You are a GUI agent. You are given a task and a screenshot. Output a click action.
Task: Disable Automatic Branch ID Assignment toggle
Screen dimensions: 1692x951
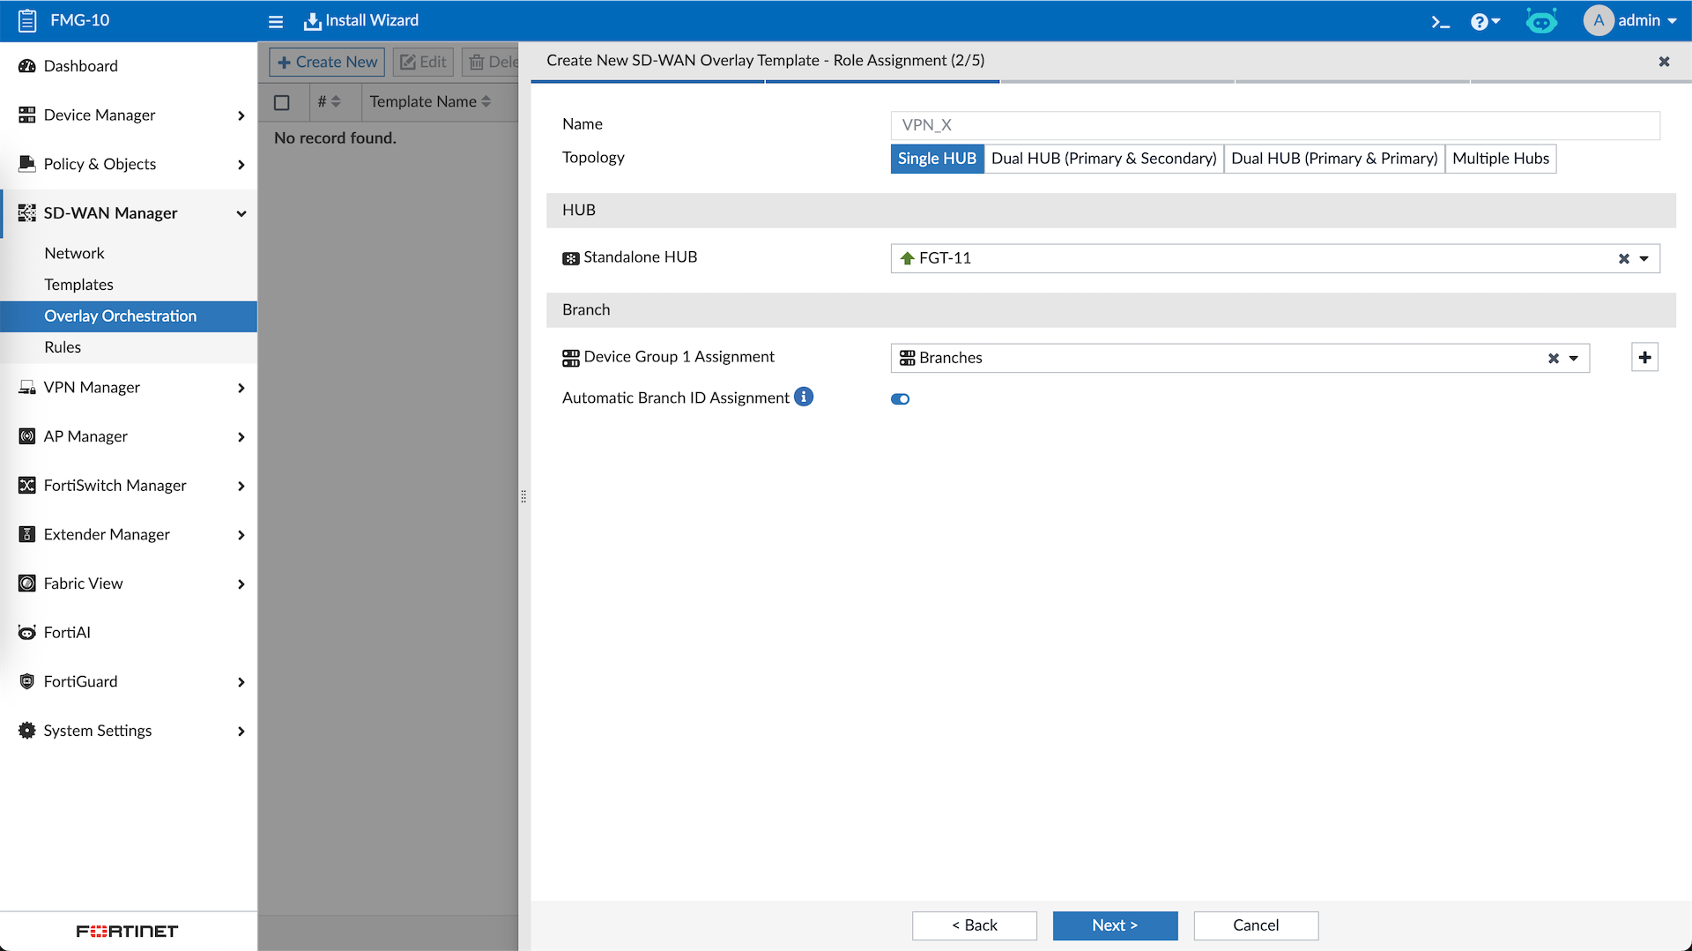tap(900, 399)
